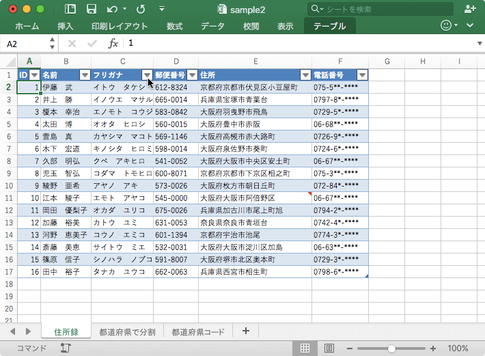
Task: Open the ID column filter dropdown
Action: pos(35,75)
